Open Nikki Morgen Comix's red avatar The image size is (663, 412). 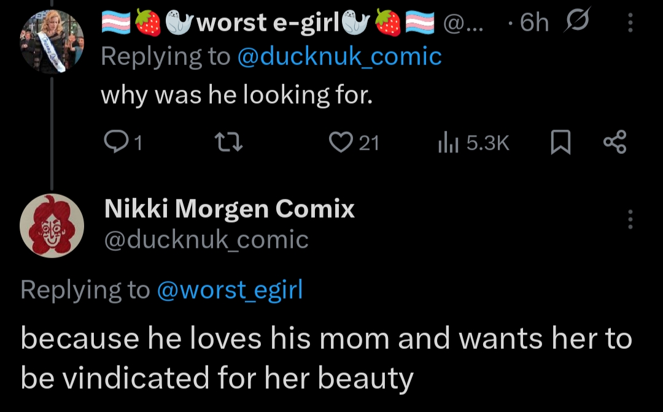click(x=52, y=225)
